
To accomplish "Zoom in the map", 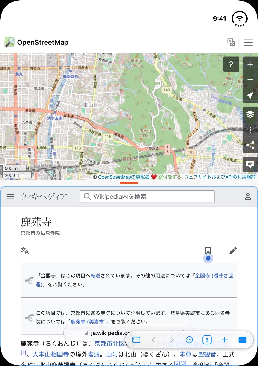I will 250,64.
